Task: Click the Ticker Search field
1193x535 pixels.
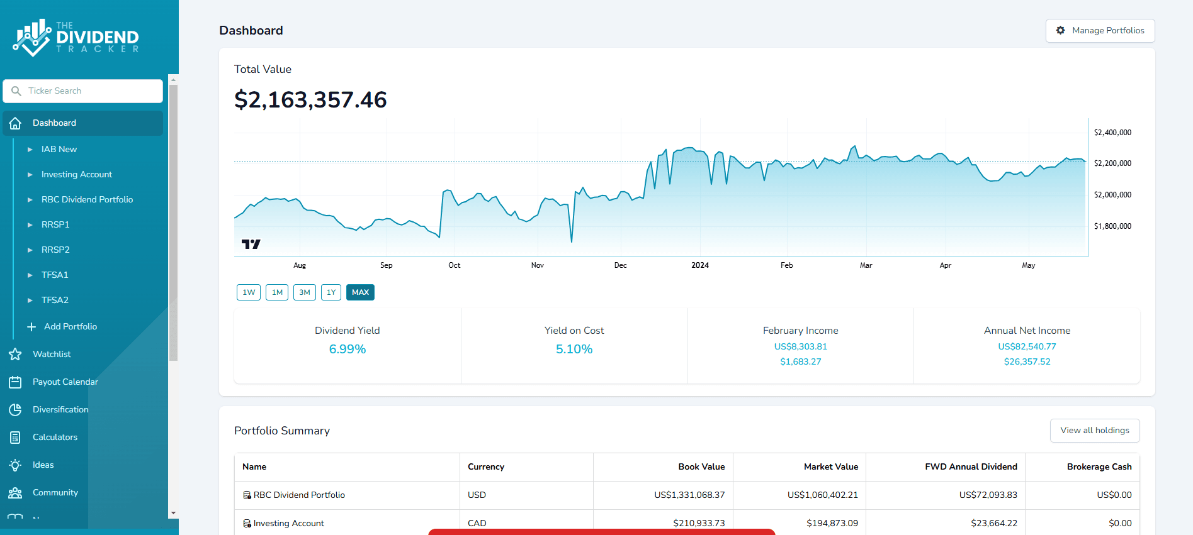Action: (x=83, y=91)
